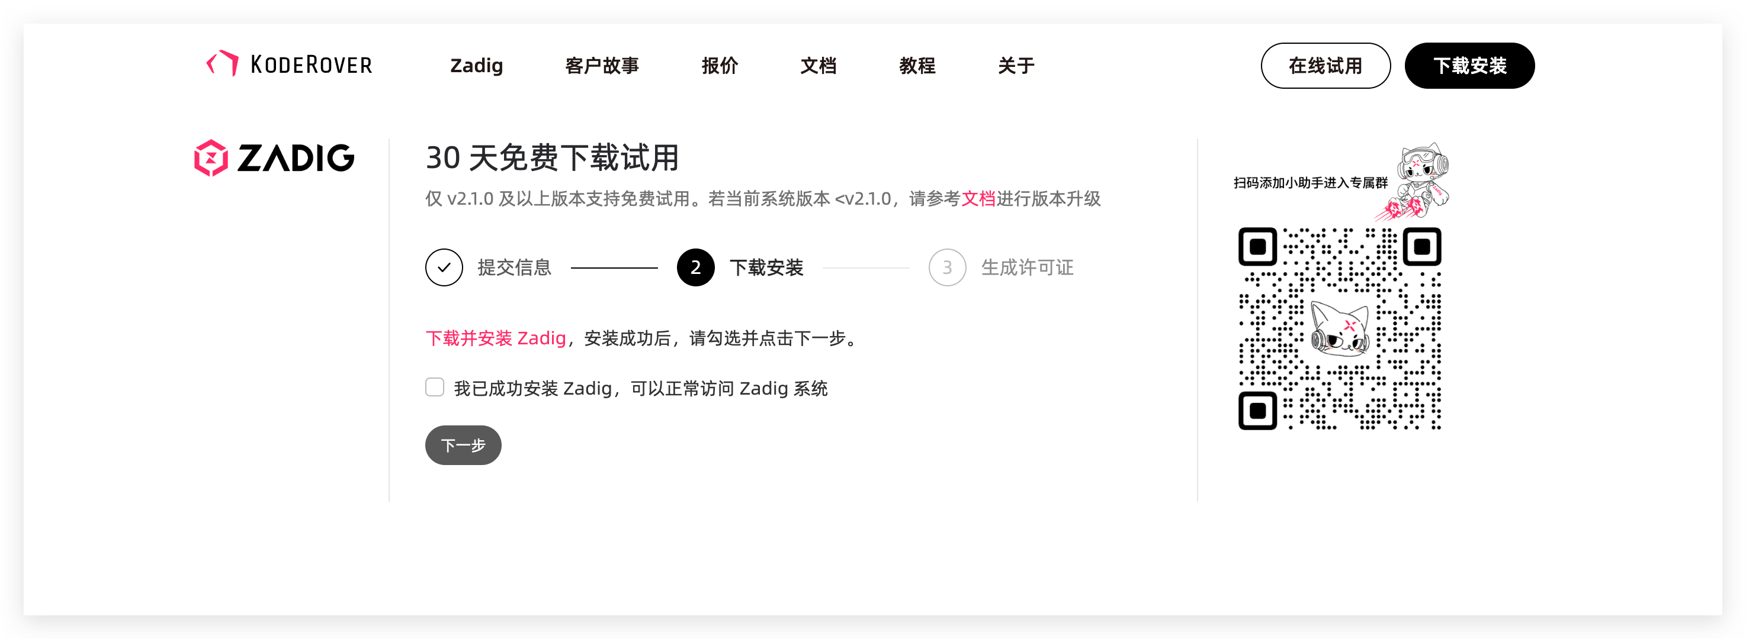
Task: Check the 我已成功安装 Zadig checkbox
Action: pyautogui.click(x=435, y=387)
